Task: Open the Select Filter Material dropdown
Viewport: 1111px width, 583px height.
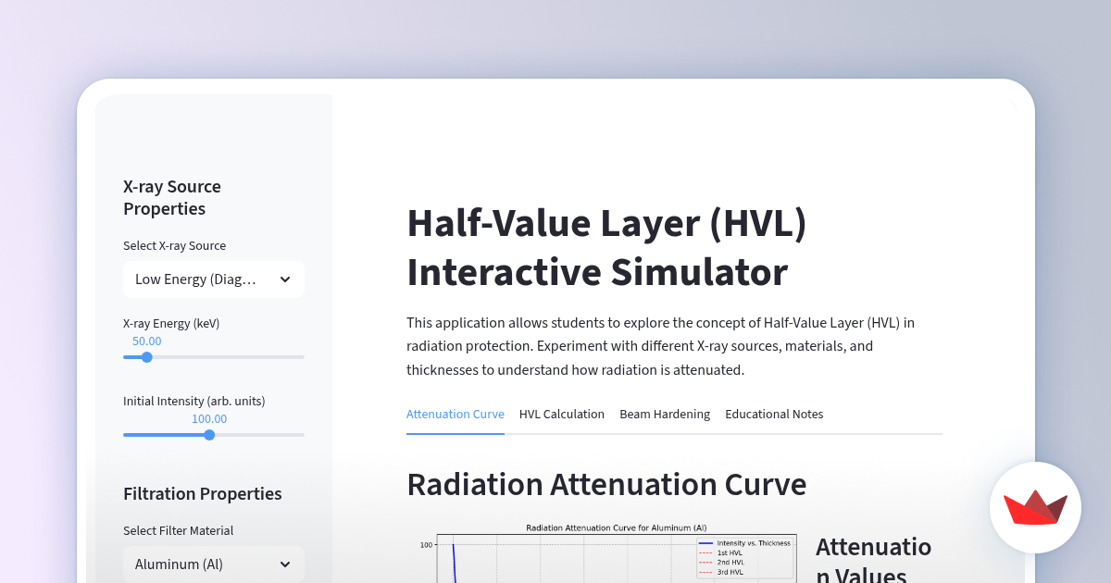Action: coord(213,564)
